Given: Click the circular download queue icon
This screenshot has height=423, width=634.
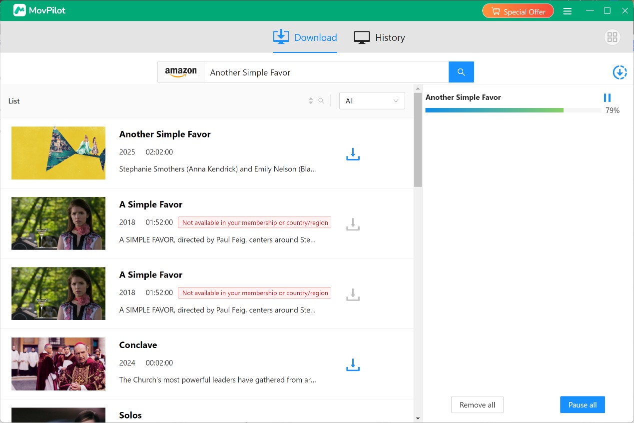Looking at the screenshot, I should tap(620, 72).
